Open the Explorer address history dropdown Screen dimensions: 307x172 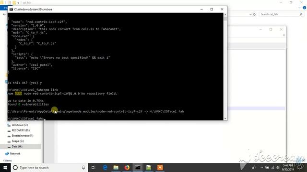(x=250, y=14)
